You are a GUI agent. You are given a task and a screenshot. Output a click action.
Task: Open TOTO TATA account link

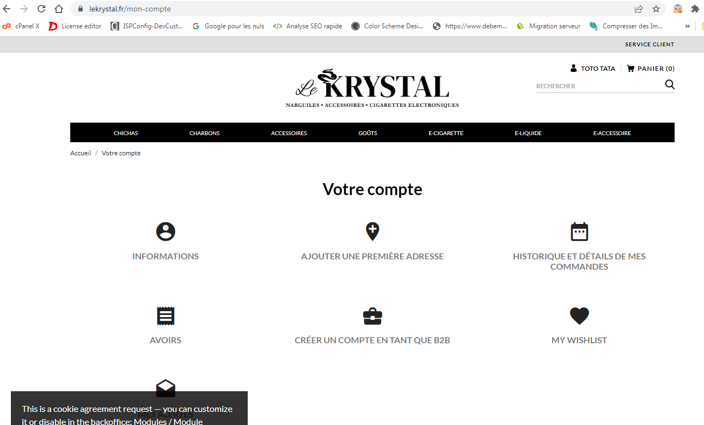tap(598, 69)
